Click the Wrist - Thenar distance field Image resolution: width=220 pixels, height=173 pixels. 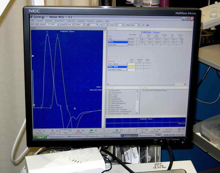tap(131, 64)
